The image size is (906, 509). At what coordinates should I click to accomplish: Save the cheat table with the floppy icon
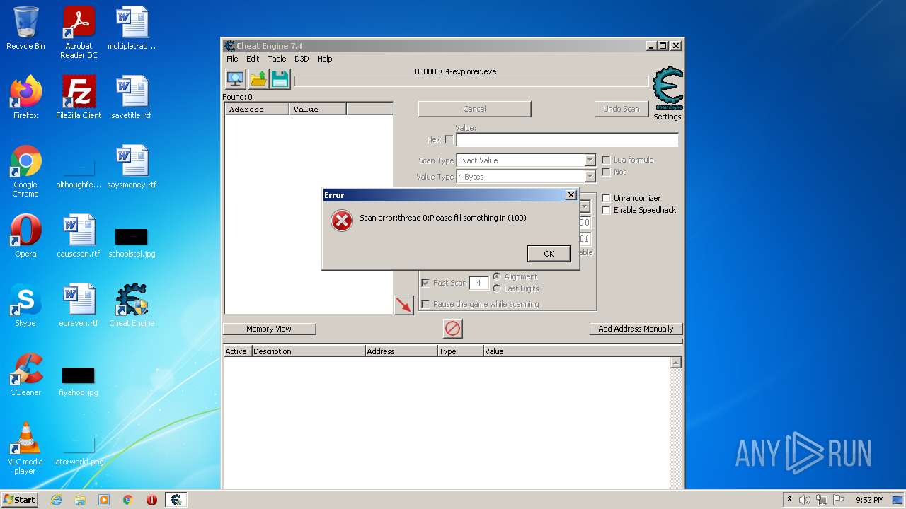(x=280, y=79)
